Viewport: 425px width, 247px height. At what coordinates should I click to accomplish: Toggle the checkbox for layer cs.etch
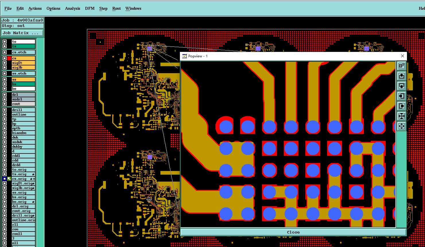(5, 52)
